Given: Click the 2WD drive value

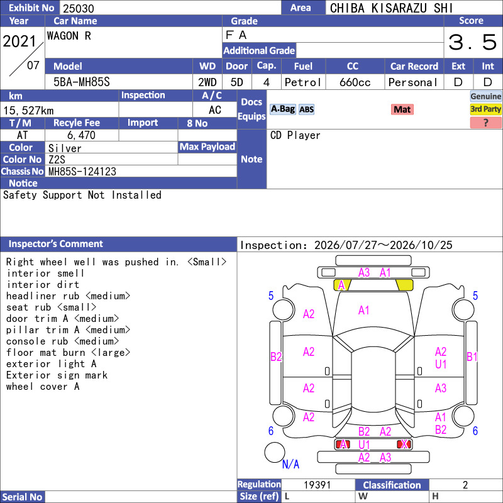Looking at the screenshot, I should 207,82.
